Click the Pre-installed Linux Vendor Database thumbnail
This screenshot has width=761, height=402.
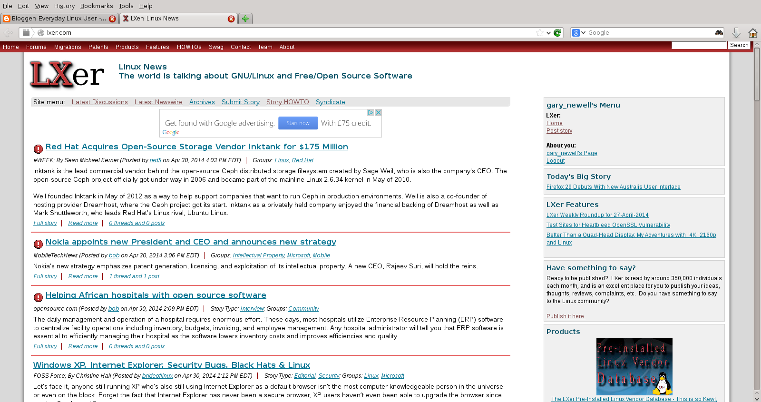pos(634,367)
